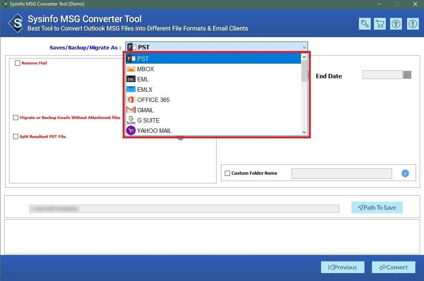Toggle Migrate or Backup Emails Without Attachment
424x281 pixels.
pyautogui.click(x=16, y=118)
